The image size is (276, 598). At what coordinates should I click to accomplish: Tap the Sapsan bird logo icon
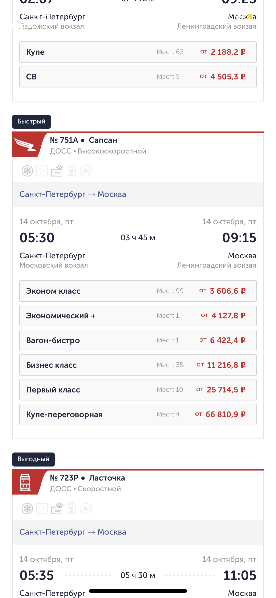pos(25,145)
